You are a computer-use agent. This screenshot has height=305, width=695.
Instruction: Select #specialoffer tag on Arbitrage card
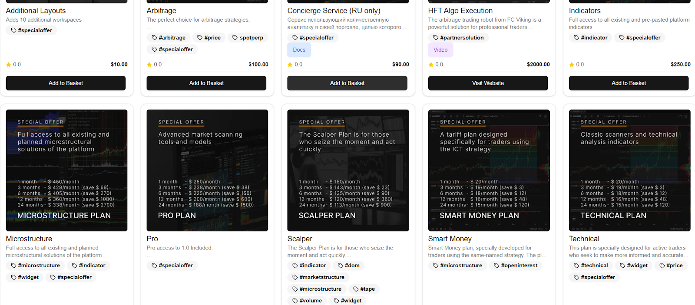pyautogui.click(x=172, y=49)
